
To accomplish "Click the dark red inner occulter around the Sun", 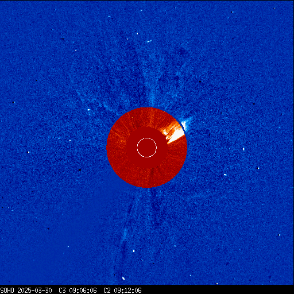I will point(147,148).
